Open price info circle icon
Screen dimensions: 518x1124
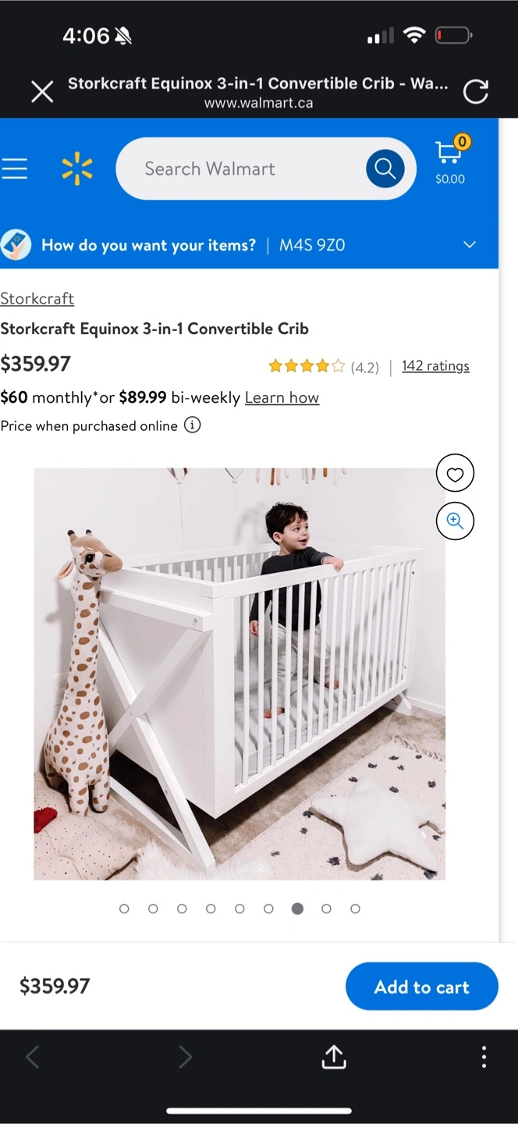[x=193, y=425]
